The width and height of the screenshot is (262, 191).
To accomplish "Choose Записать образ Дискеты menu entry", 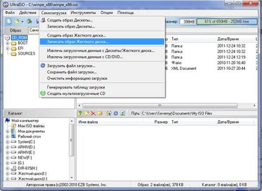I will point(102,27).
